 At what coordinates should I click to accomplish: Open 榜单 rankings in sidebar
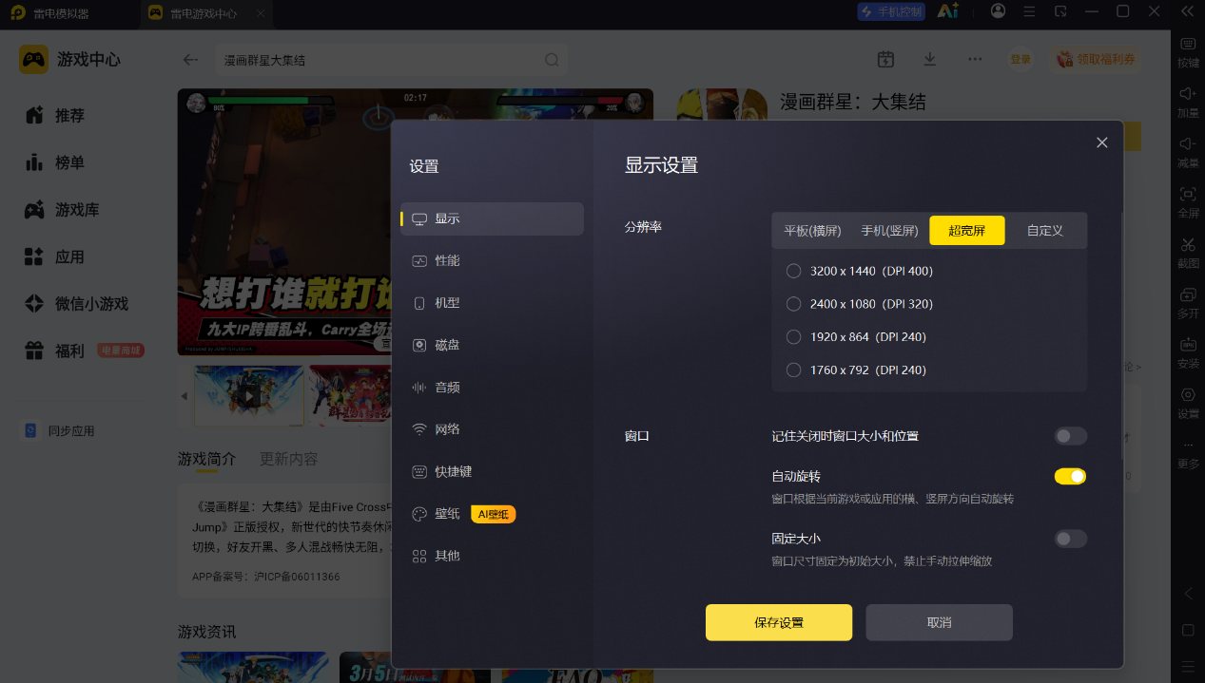click(57, 162)
